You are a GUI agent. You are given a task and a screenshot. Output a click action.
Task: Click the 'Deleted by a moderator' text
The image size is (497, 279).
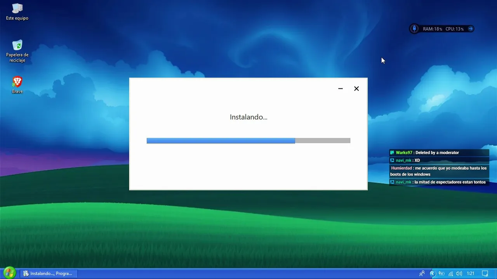tap(437, 153)
